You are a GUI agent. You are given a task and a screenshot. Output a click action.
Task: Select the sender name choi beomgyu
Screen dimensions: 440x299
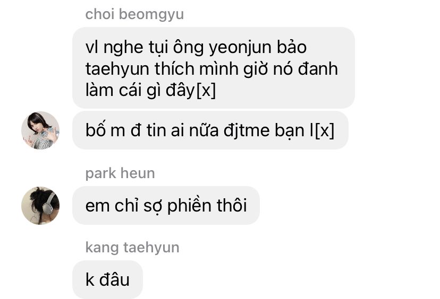(134, 14)
